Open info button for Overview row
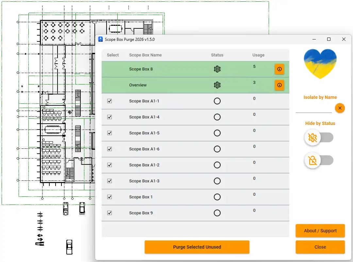353x262 pixels. (x=279, y=85)
